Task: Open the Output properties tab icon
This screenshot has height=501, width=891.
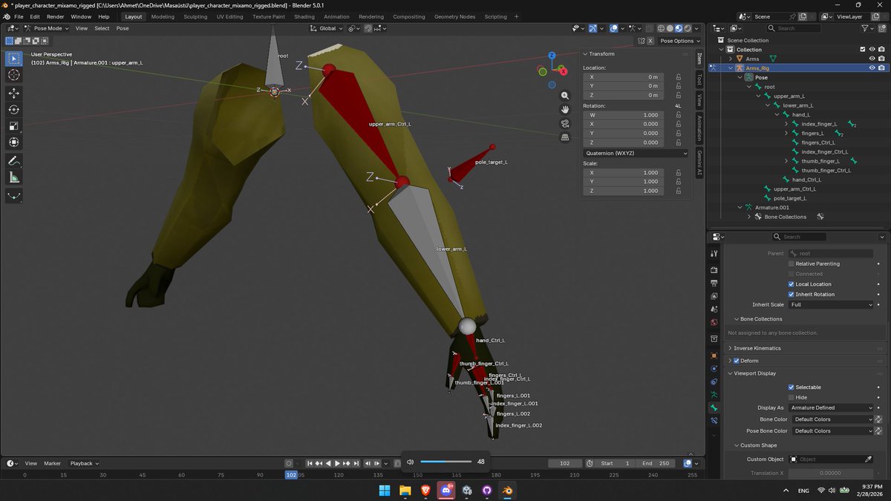Action: pos(714,284)
